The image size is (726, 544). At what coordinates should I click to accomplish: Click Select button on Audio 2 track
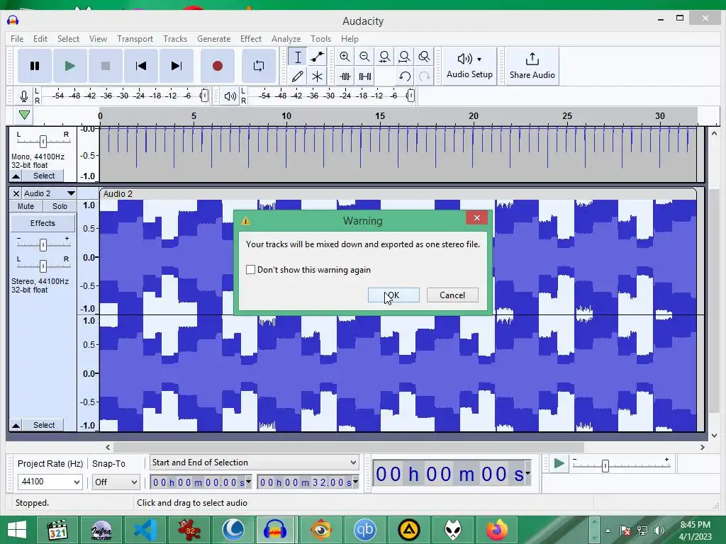point(44,425)
